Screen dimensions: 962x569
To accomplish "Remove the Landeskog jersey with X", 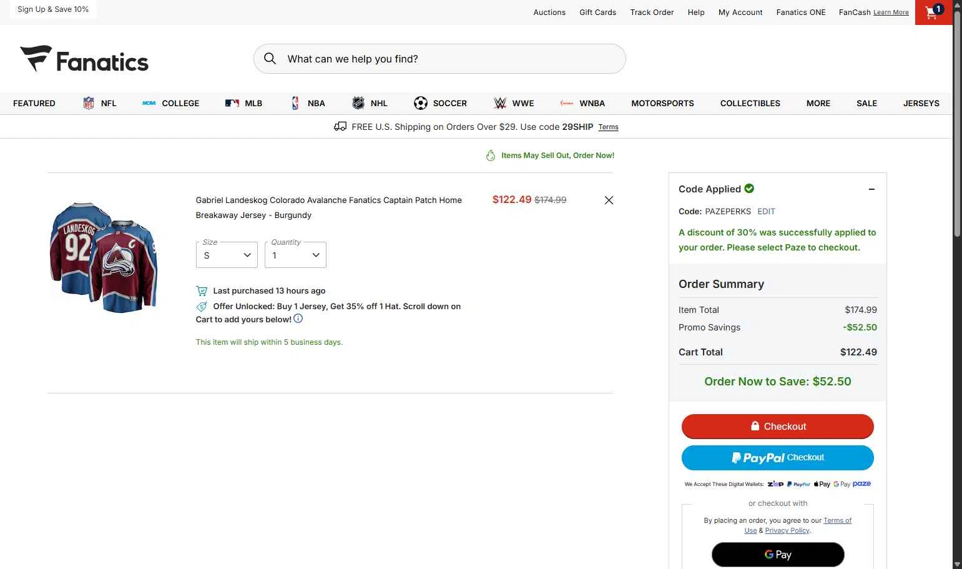I will click(609, 200).
